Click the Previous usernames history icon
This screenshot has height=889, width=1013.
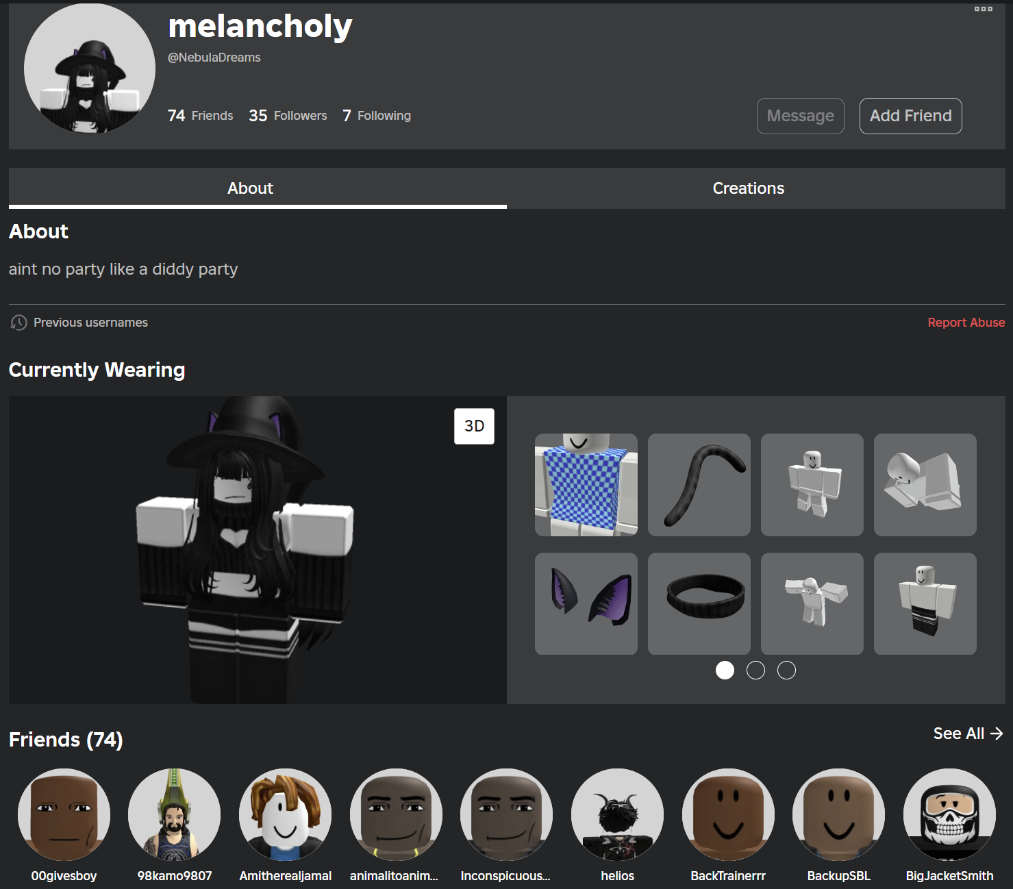pos(19,323)
